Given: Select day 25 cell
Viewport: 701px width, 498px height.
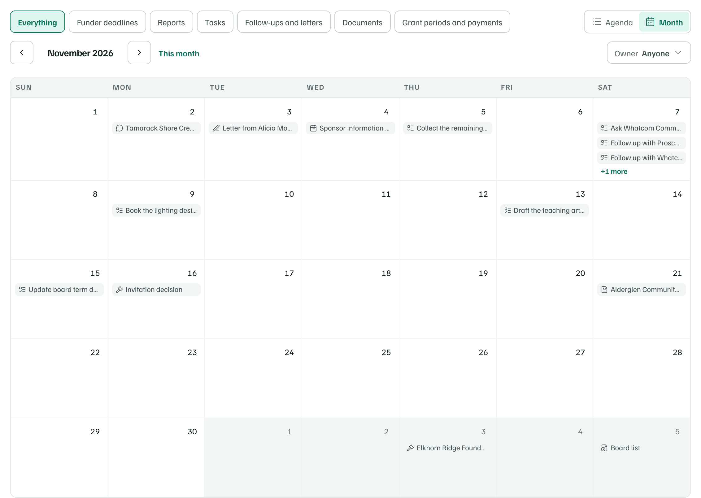Looking at the screenshot, I should (350, 378).
